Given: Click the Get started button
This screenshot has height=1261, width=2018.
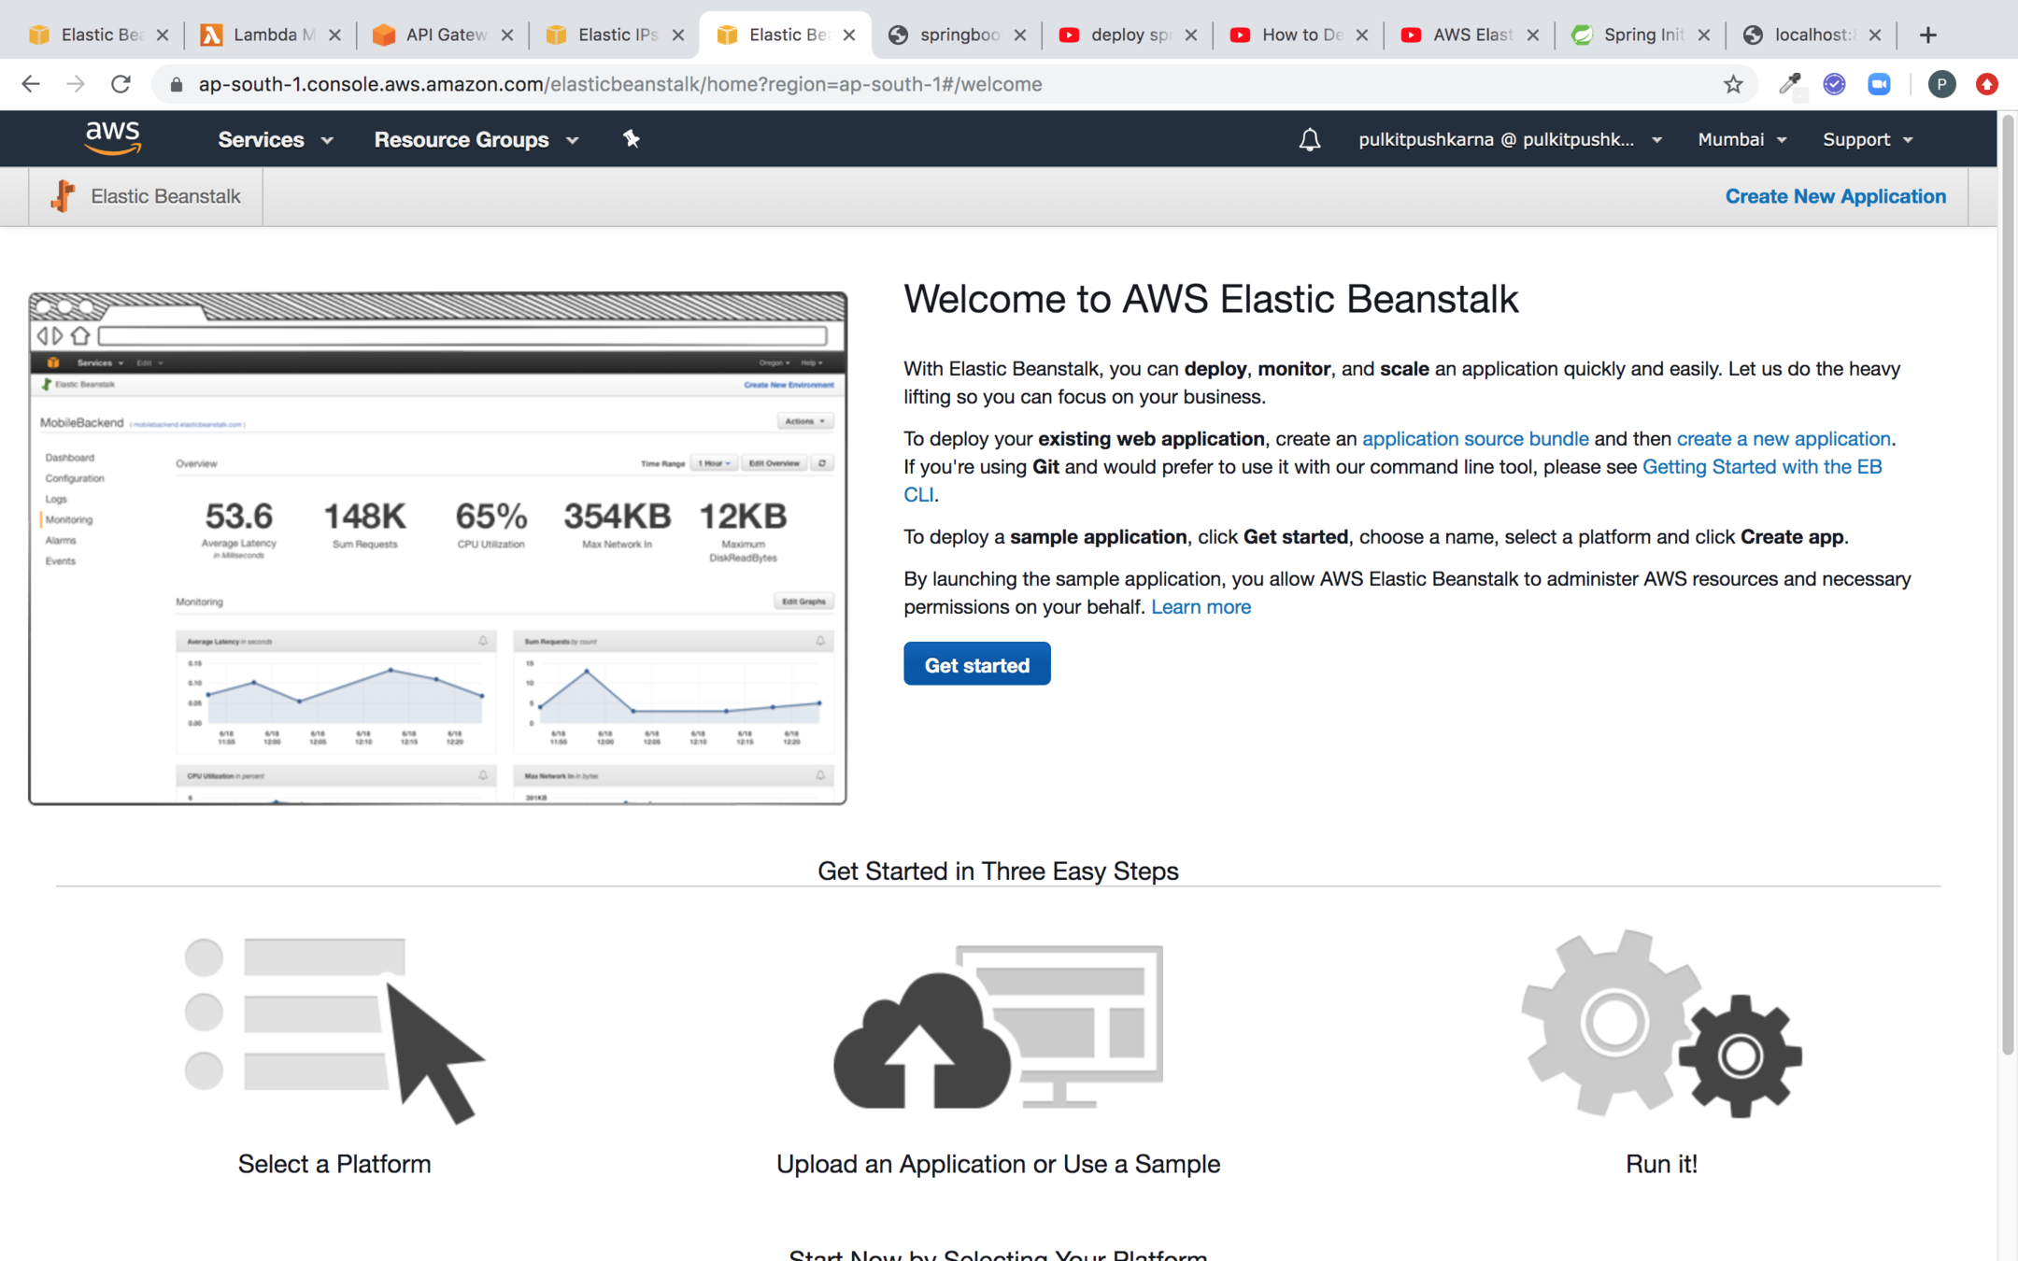Looking at the screenshot, I should tap(976, 664).
